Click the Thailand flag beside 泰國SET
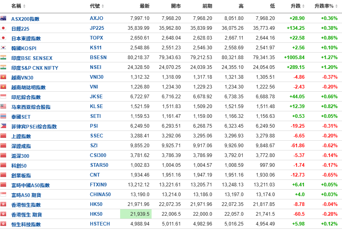 (x=3, y=116)
